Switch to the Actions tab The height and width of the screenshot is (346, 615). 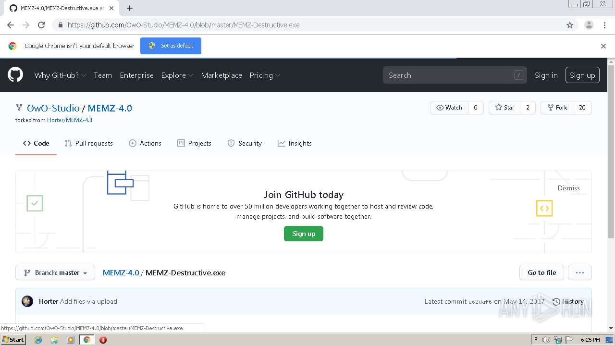145,143
